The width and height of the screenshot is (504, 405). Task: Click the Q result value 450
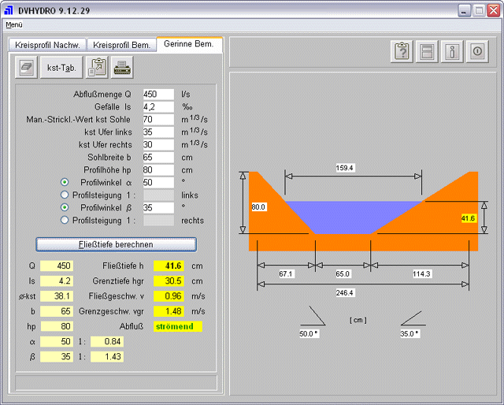point(57,266)
